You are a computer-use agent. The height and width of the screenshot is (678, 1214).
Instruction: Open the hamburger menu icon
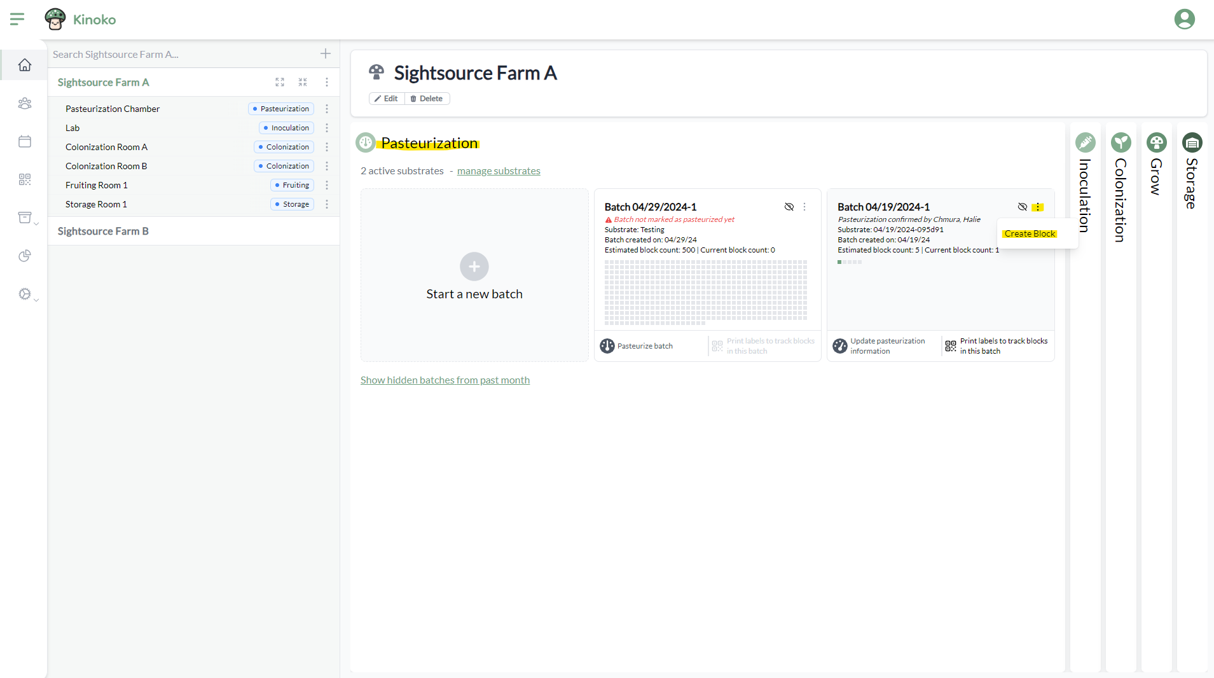(17, 19)
